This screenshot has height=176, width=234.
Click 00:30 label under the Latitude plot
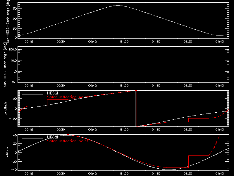click(61, 174)
